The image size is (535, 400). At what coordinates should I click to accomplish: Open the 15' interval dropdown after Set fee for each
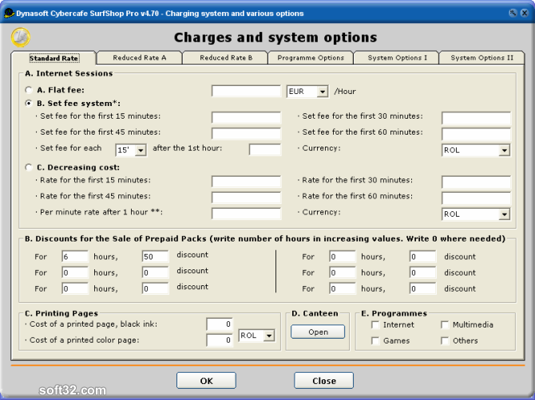(141, 150)
